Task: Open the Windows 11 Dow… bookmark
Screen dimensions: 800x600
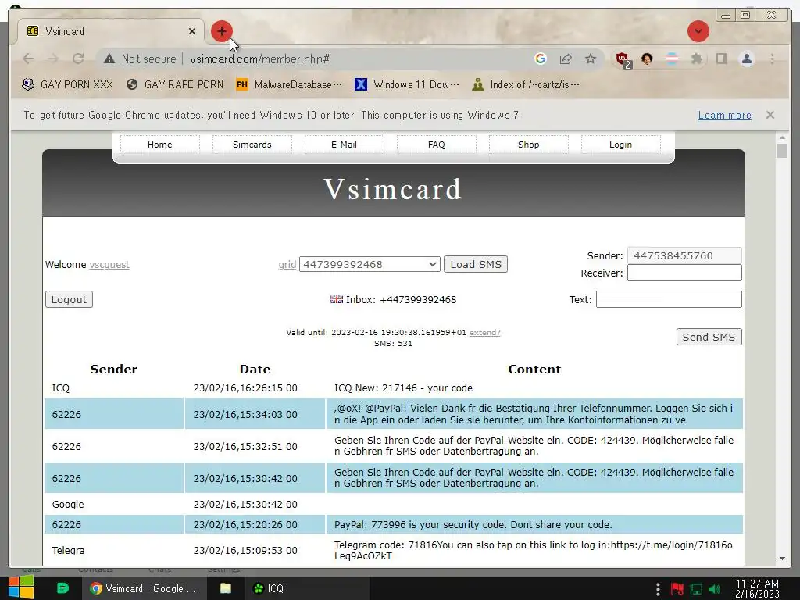Action: 406,84
